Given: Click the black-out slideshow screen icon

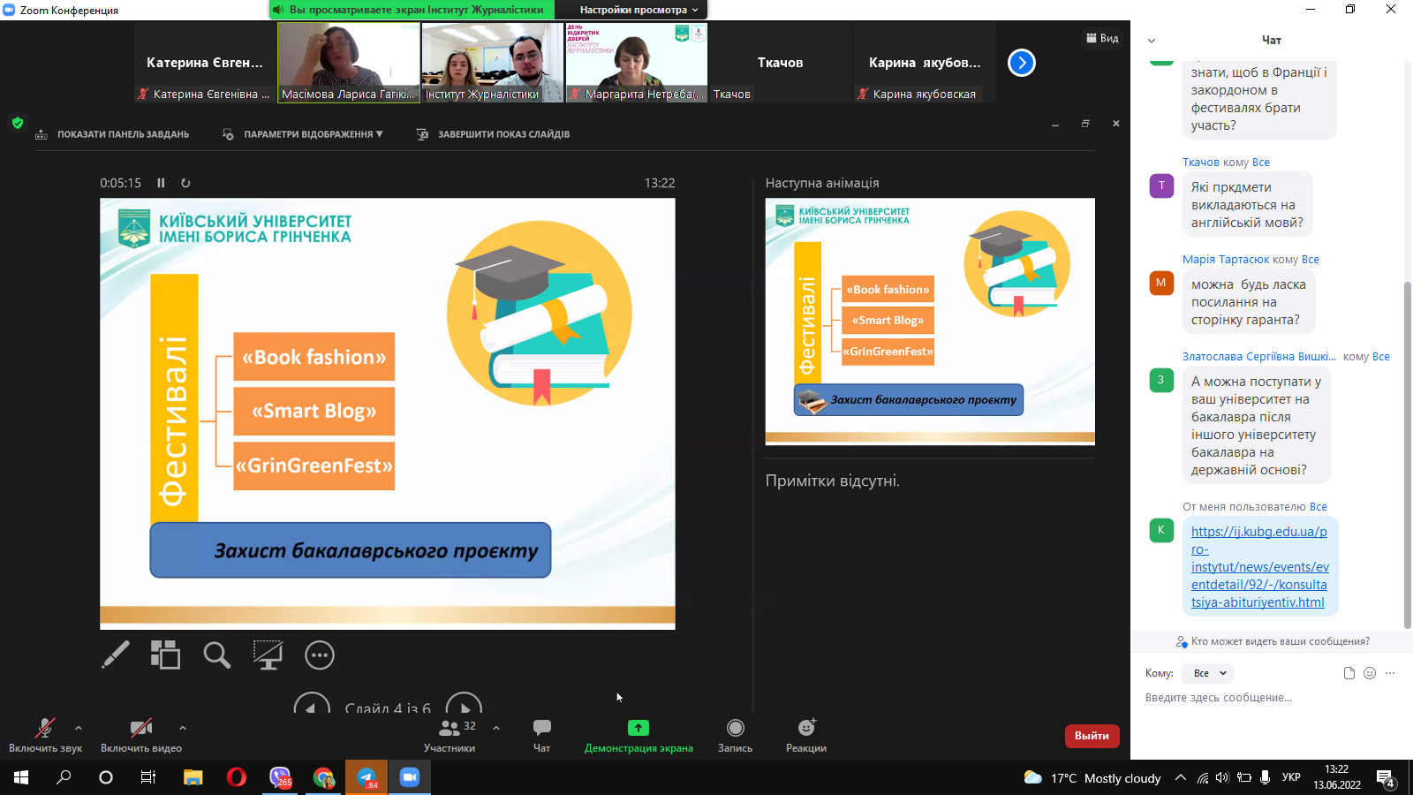Looking at the screenshot, I should [268, 655].
